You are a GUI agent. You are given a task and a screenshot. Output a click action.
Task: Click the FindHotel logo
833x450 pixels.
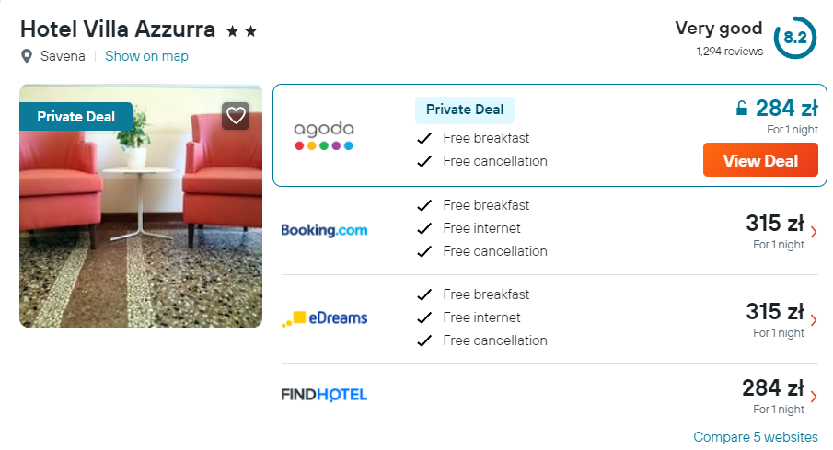click(x=324, y=395)
